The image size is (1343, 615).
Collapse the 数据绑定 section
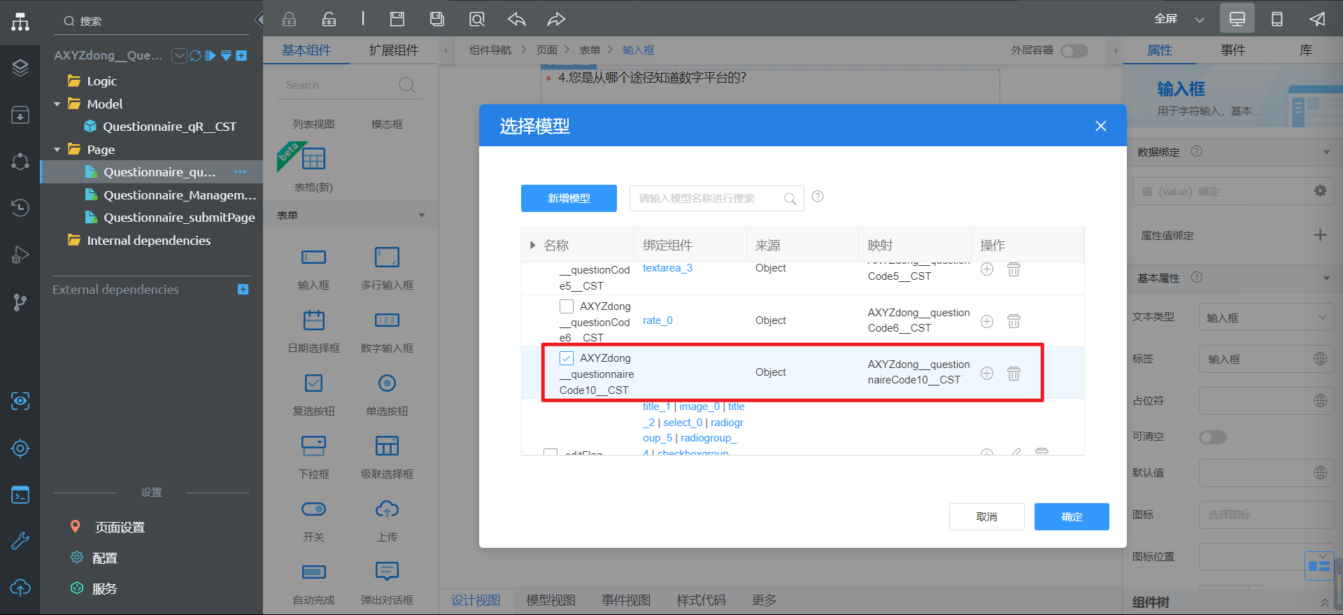click(1326, 152)
